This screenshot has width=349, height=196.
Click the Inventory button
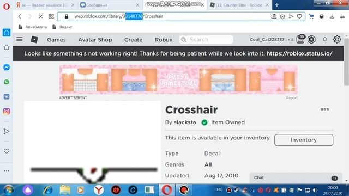coord(304,140)
